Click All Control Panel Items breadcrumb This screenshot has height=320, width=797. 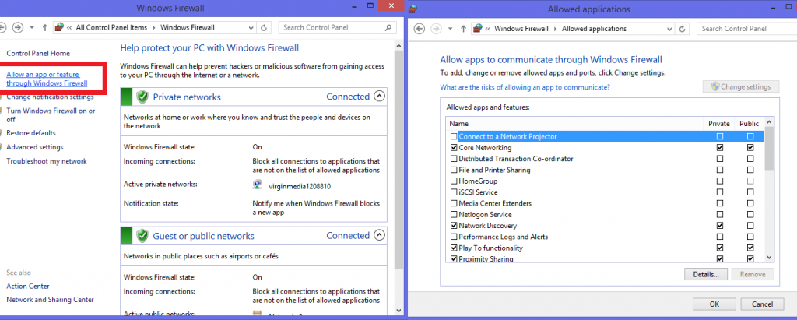pyautogui.click(x=111, y=27)
